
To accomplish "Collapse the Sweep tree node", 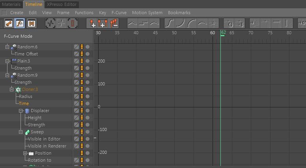I will (x=21, y=132).
